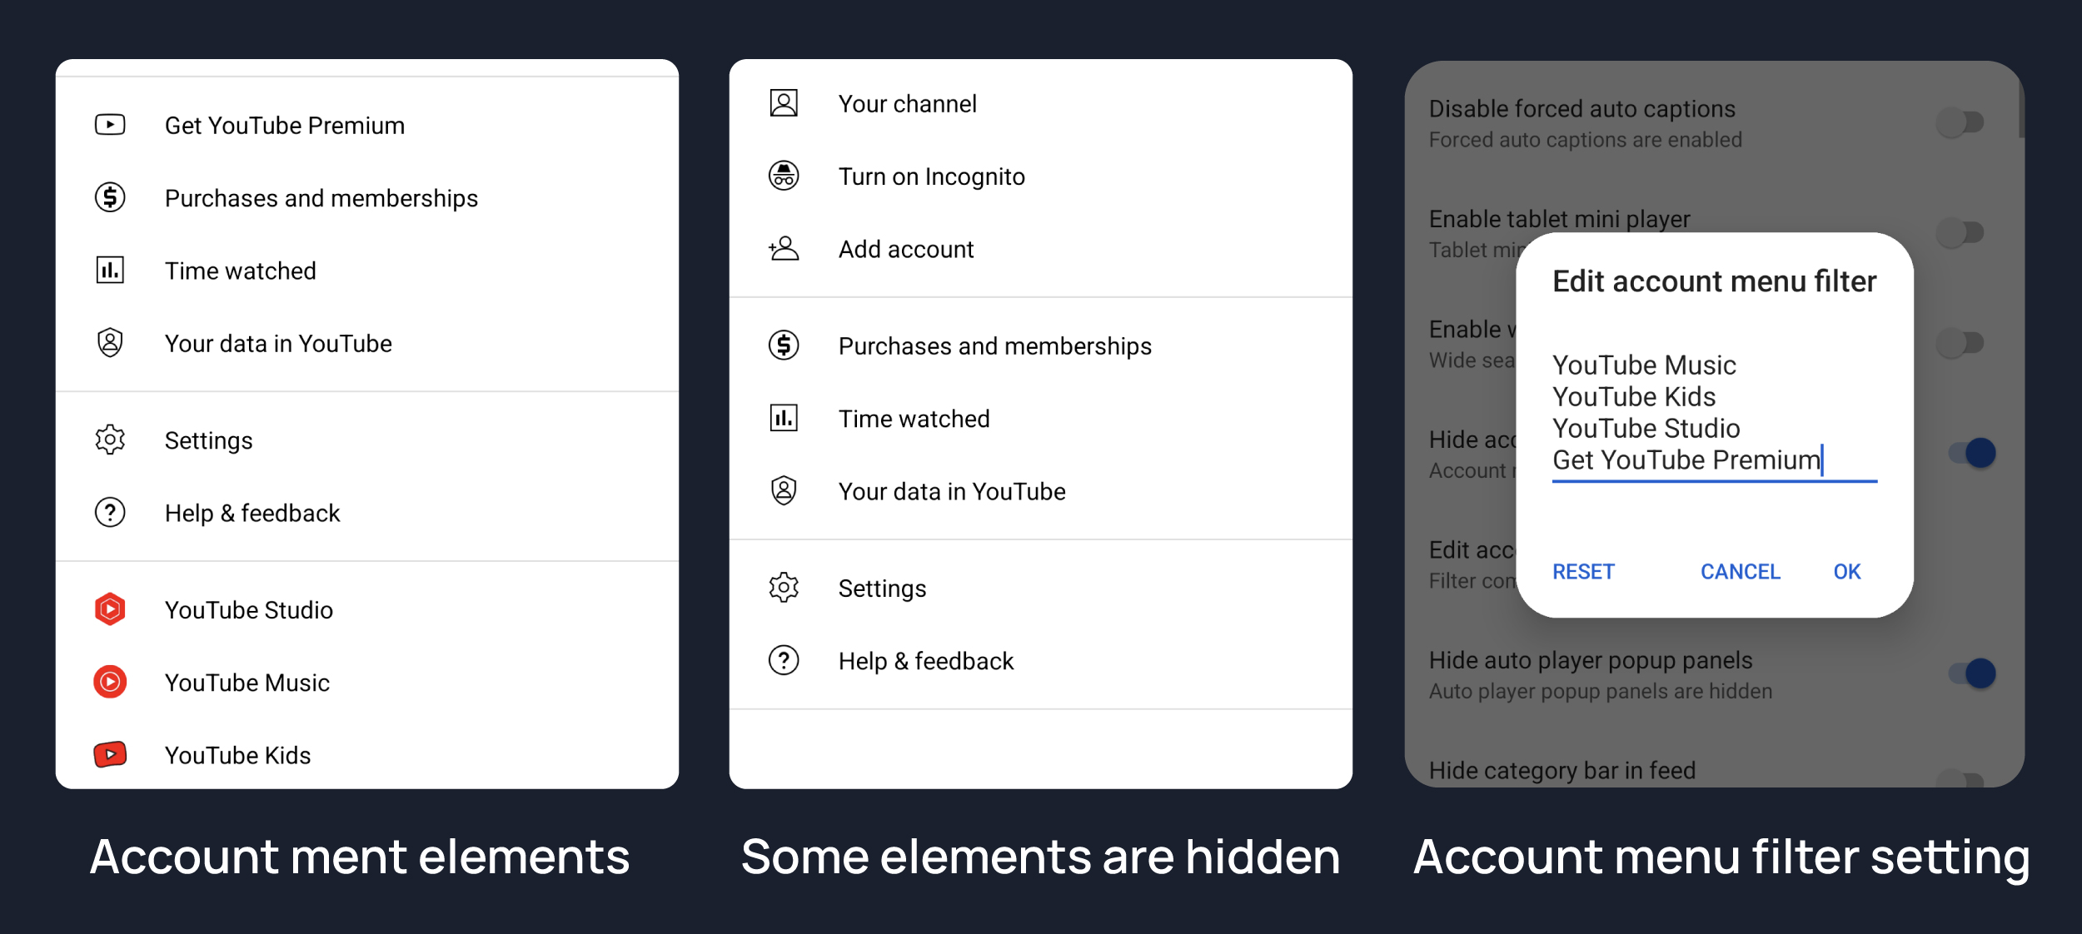Click the Turn on Incognito icon
Image resolution: width=2082 pixels, height=934 pixels.
tap(783, 176)
